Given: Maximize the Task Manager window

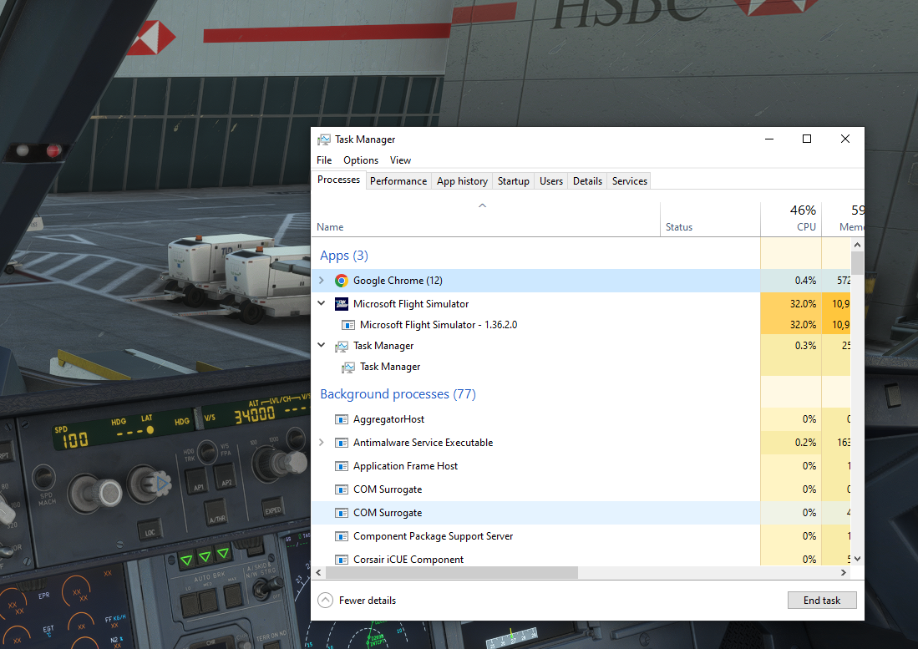Looking at the screenshot, I should [807, 139].
